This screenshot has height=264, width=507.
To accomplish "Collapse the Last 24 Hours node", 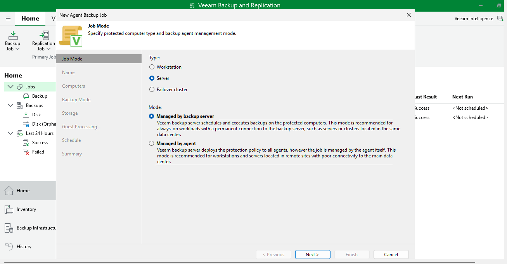I will pos(10,133).
